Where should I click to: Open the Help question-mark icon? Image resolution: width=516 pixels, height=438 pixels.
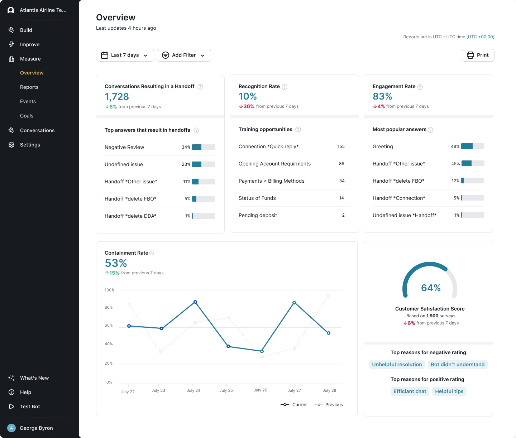tap(11, 392)
